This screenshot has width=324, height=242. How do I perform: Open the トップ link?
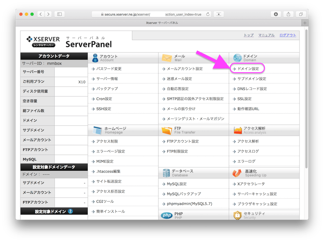(x=249, y=35)
